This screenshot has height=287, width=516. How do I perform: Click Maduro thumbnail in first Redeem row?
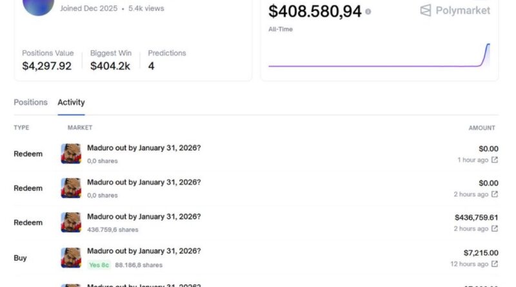[71, 153]
